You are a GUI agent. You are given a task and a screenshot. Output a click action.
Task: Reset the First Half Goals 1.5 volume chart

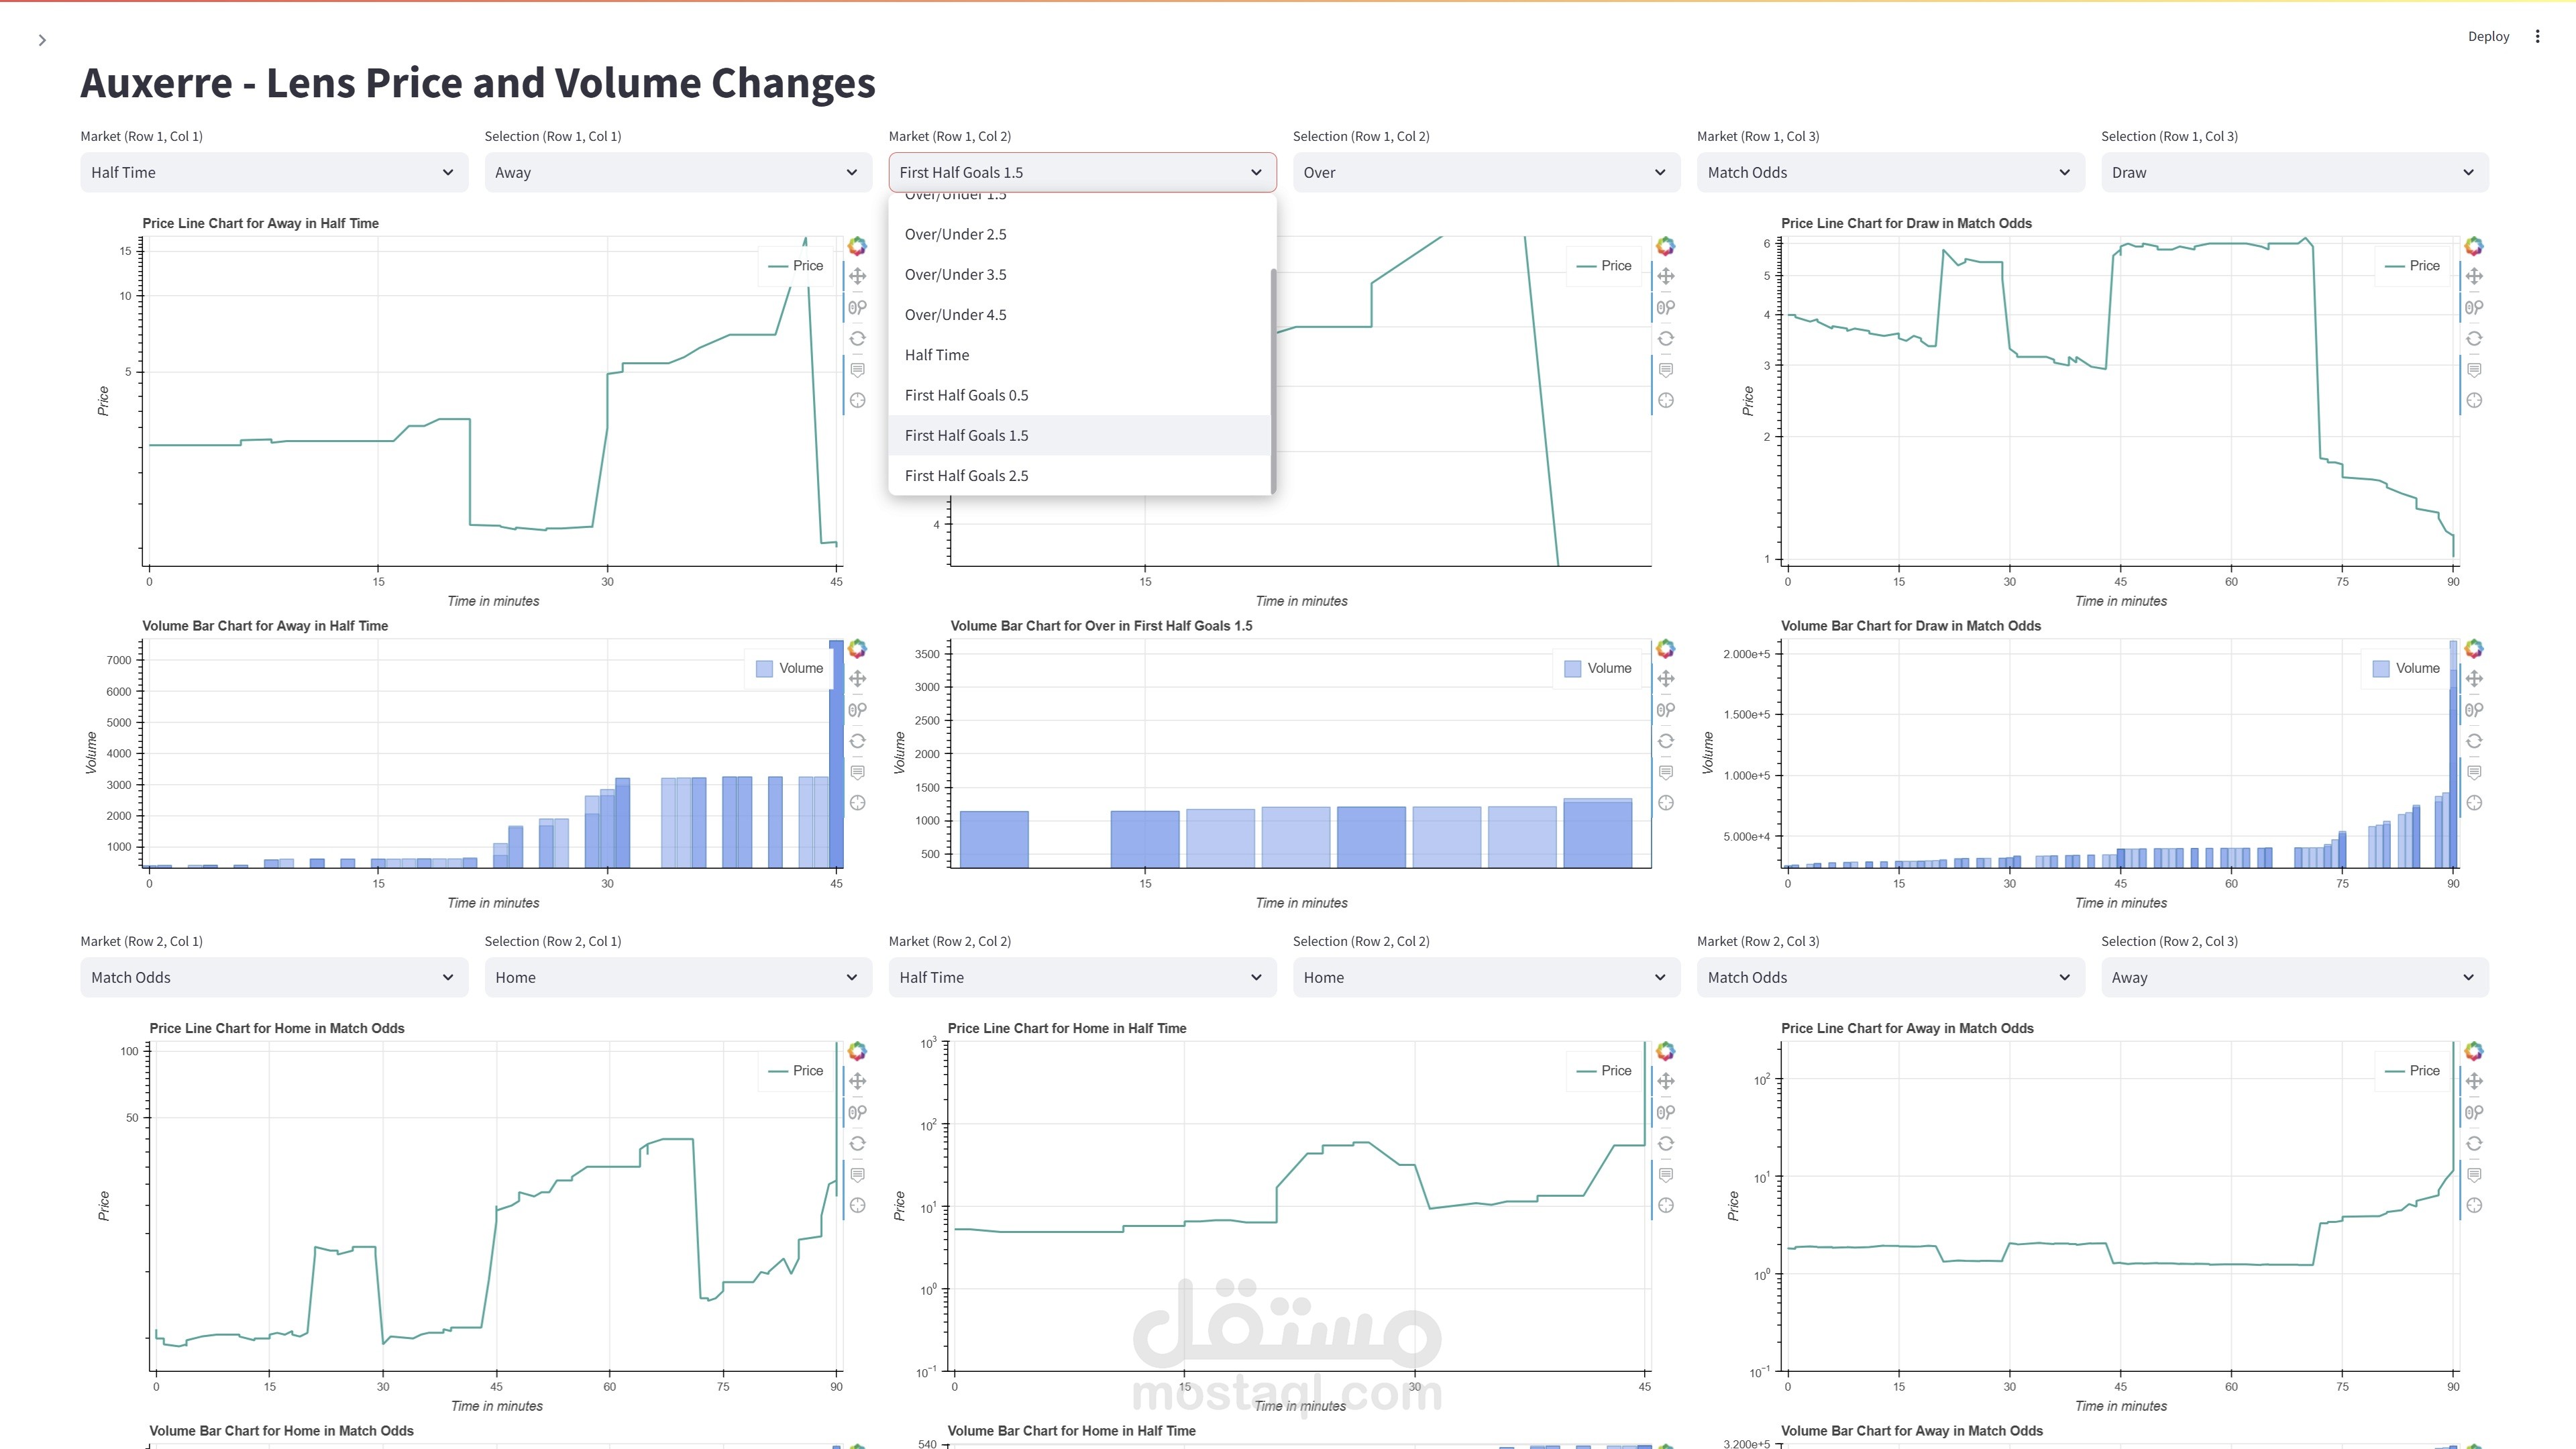coord(1665,741)
